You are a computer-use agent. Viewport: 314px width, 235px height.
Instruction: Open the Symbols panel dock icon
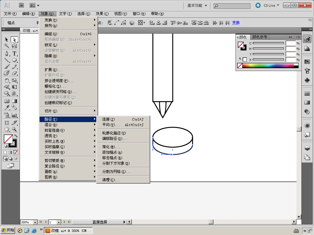click(x=307, y=80)
